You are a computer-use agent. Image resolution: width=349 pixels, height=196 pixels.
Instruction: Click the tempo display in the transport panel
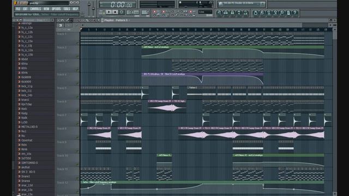pyautogui.click(x=133, y=12)
